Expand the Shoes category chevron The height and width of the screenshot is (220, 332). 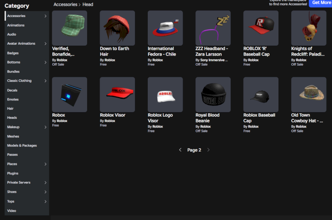pos(46,192)
